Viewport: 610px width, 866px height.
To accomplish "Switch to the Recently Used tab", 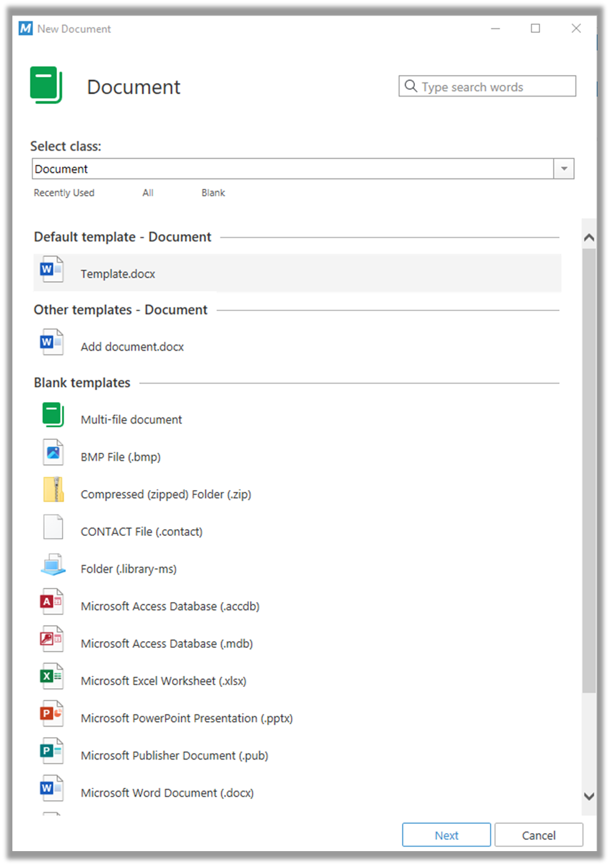I will (64, 193).
